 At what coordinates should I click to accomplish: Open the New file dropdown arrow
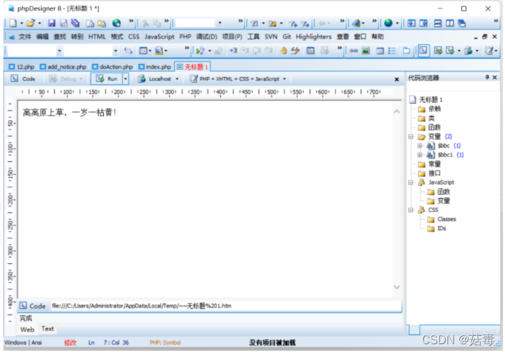pos(22,24)
